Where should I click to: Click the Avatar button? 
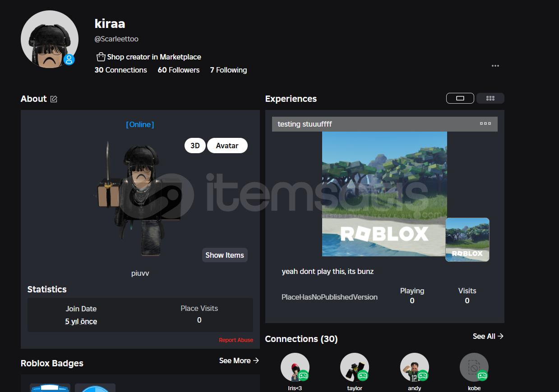pyautogui.click(x=227, y=146)
